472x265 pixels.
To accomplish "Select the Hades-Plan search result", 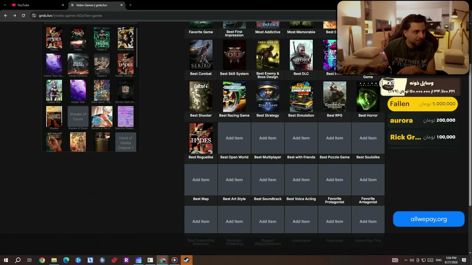I will (x=54, y=90).
